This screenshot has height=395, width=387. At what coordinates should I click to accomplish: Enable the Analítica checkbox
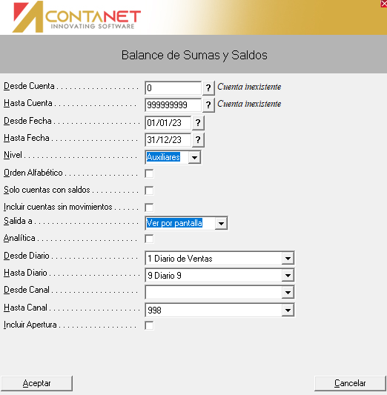[149, 239]
